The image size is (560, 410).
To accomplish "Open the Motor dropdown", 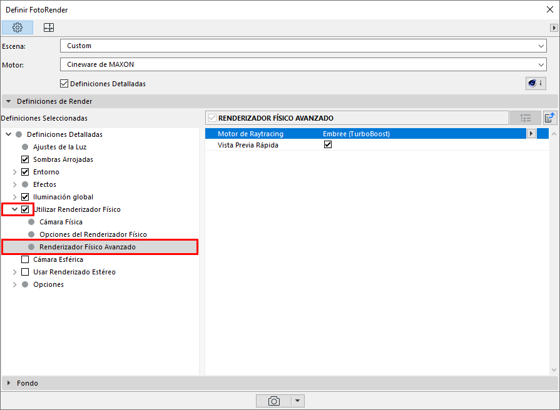I will pyautogui.click(x=303, y=64).
